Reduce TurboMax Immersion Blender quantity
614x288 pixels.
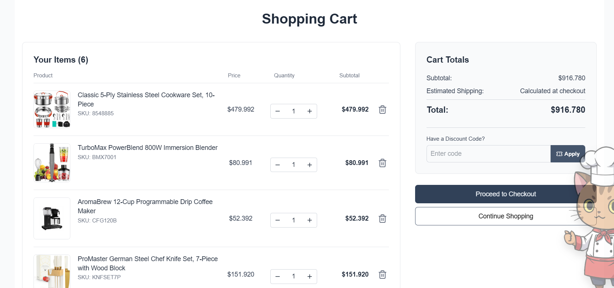(278, 165)
